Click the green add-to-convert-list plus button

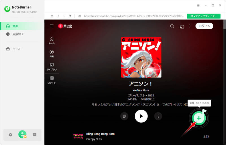coord(199,118)
